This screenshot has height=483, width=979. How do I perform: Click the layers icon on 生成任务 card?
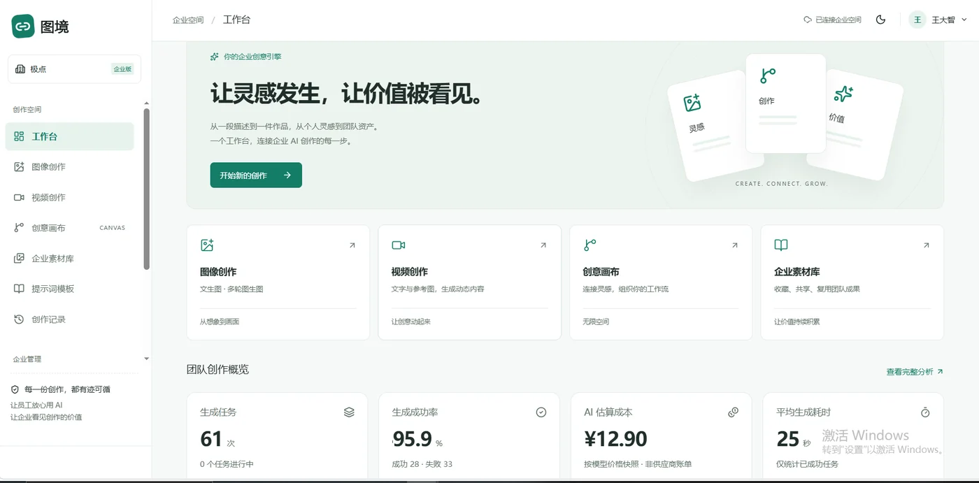point(349,412)
